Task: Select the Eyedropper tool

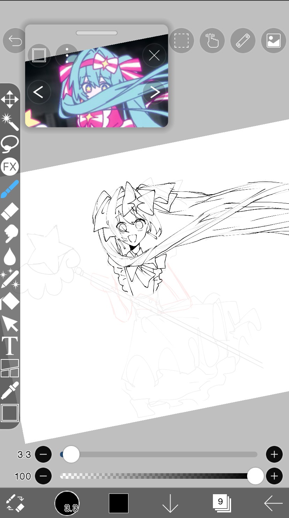Action: tap(10, 391)
